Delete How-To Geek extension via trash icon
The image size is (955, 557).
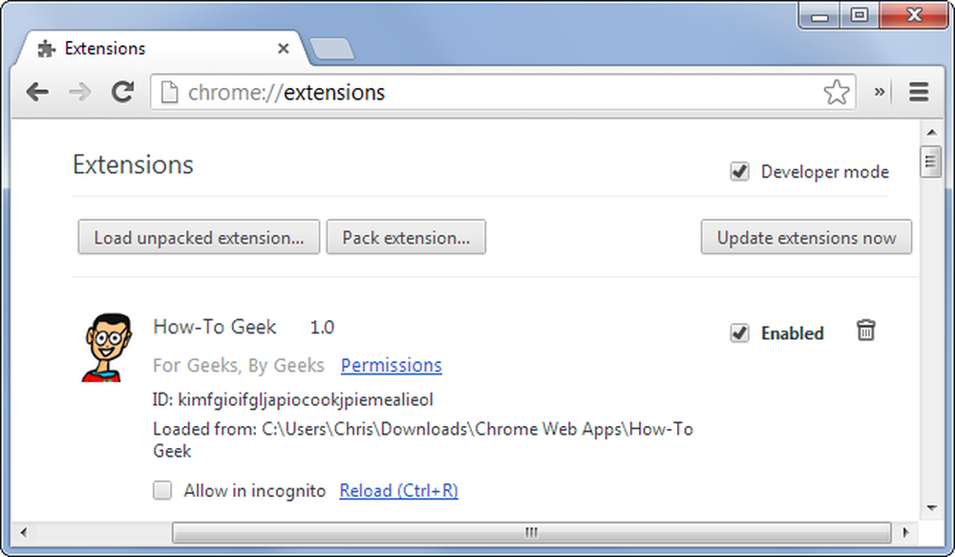click(x=865, y=331)
